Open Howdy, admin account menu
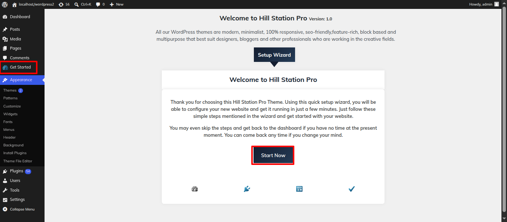The height and width of the screenshot is (222, 507). 484,4
